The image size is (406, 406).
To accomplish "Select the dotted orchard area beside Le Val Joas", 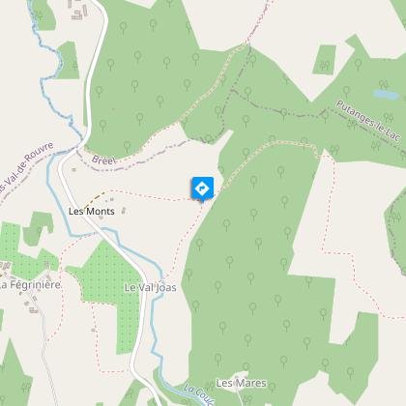I will (111, 297).
